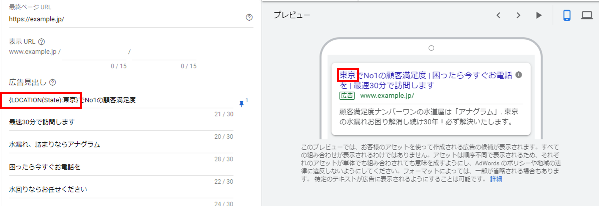Switch to desktop preview
The image size is (599, 206).
tap(587, 15)
